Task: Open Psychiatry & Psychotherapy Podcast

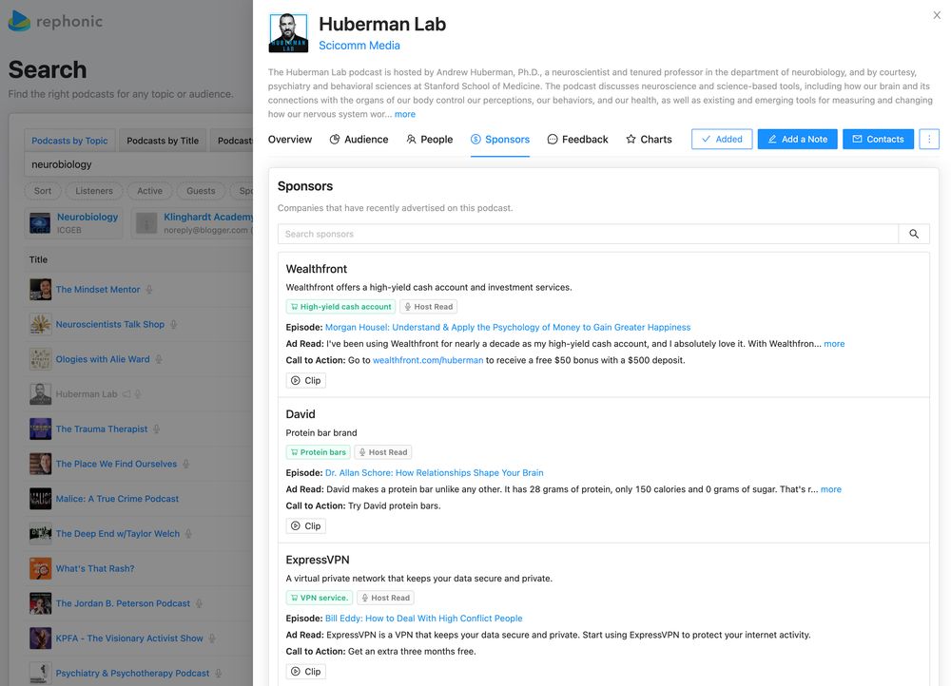Action: pos(132,674)
